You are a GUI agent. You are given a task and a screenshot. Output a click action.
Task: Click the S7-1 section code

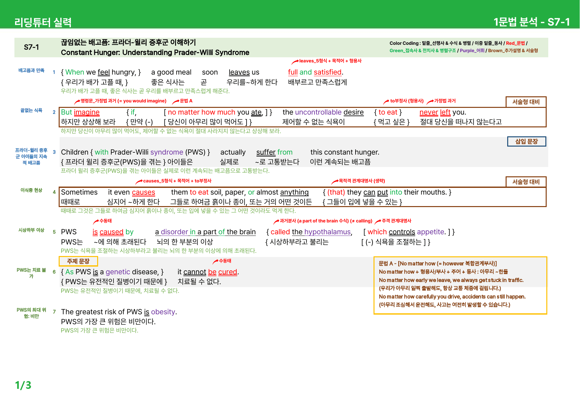click(31, 47)
